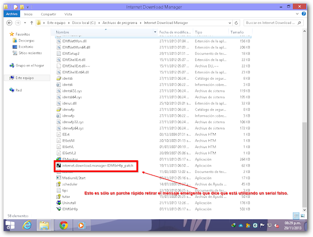This screenshot has height=237, width=313.
Task: Select the idmtdi32.sys file icon
Action: 59,91
